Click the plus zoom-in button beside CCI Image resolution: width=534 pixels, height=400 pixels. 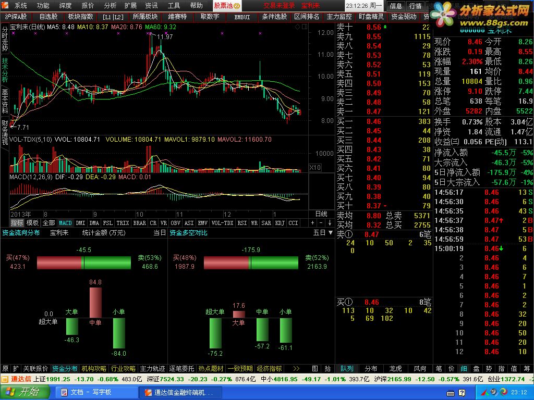point(313,223)
